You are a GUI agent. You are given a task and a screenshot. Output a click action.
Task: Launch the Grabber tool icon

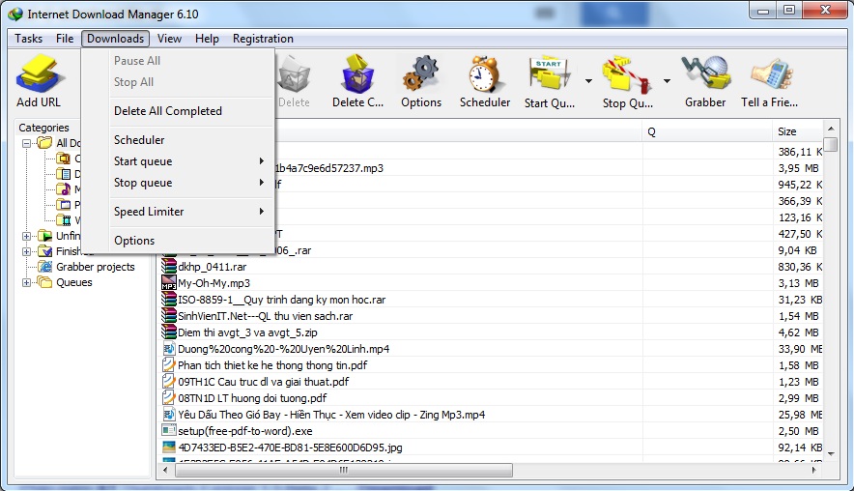click(x=706, y=73)
